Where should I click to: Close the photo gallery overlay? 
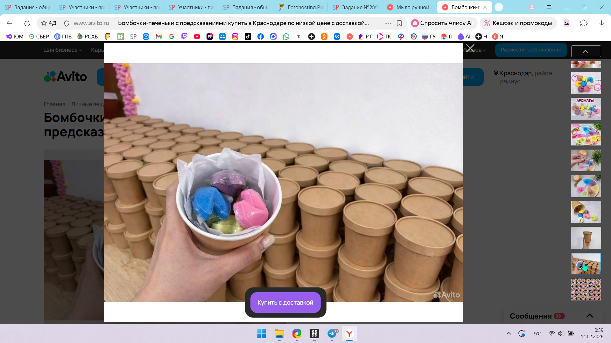[x=470, y=49]
